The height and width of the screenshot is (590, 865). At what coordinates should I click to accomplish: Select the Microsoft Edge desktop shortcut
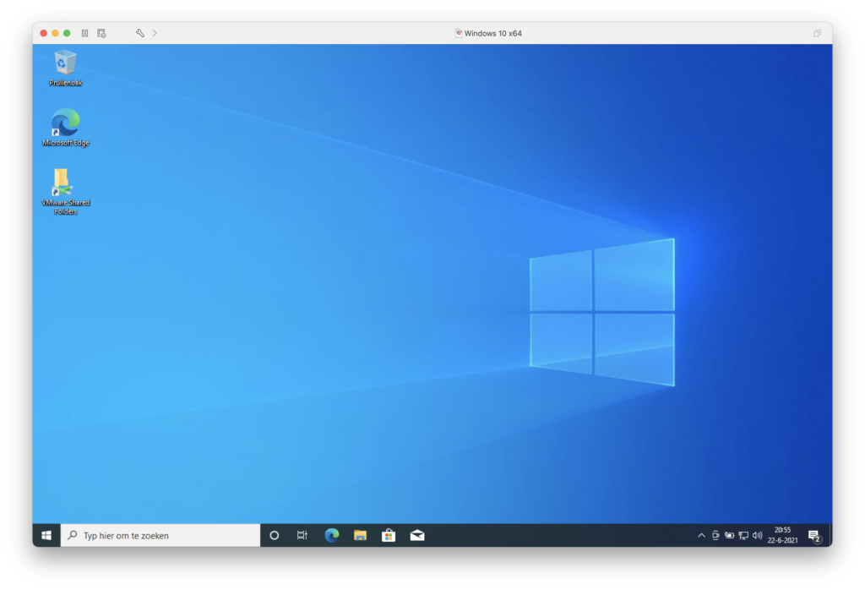(x=65, y=128)
